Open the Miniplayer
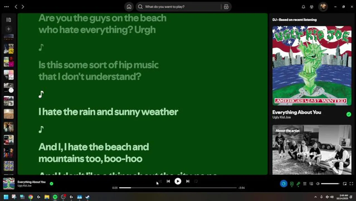 (x=345, y=184)
